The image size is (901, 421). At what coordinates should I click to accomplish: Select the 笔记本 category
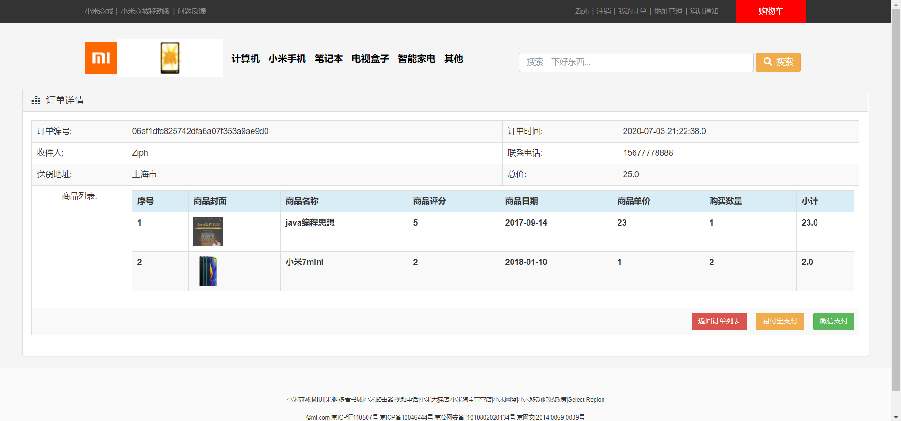(x=329, y=59)
